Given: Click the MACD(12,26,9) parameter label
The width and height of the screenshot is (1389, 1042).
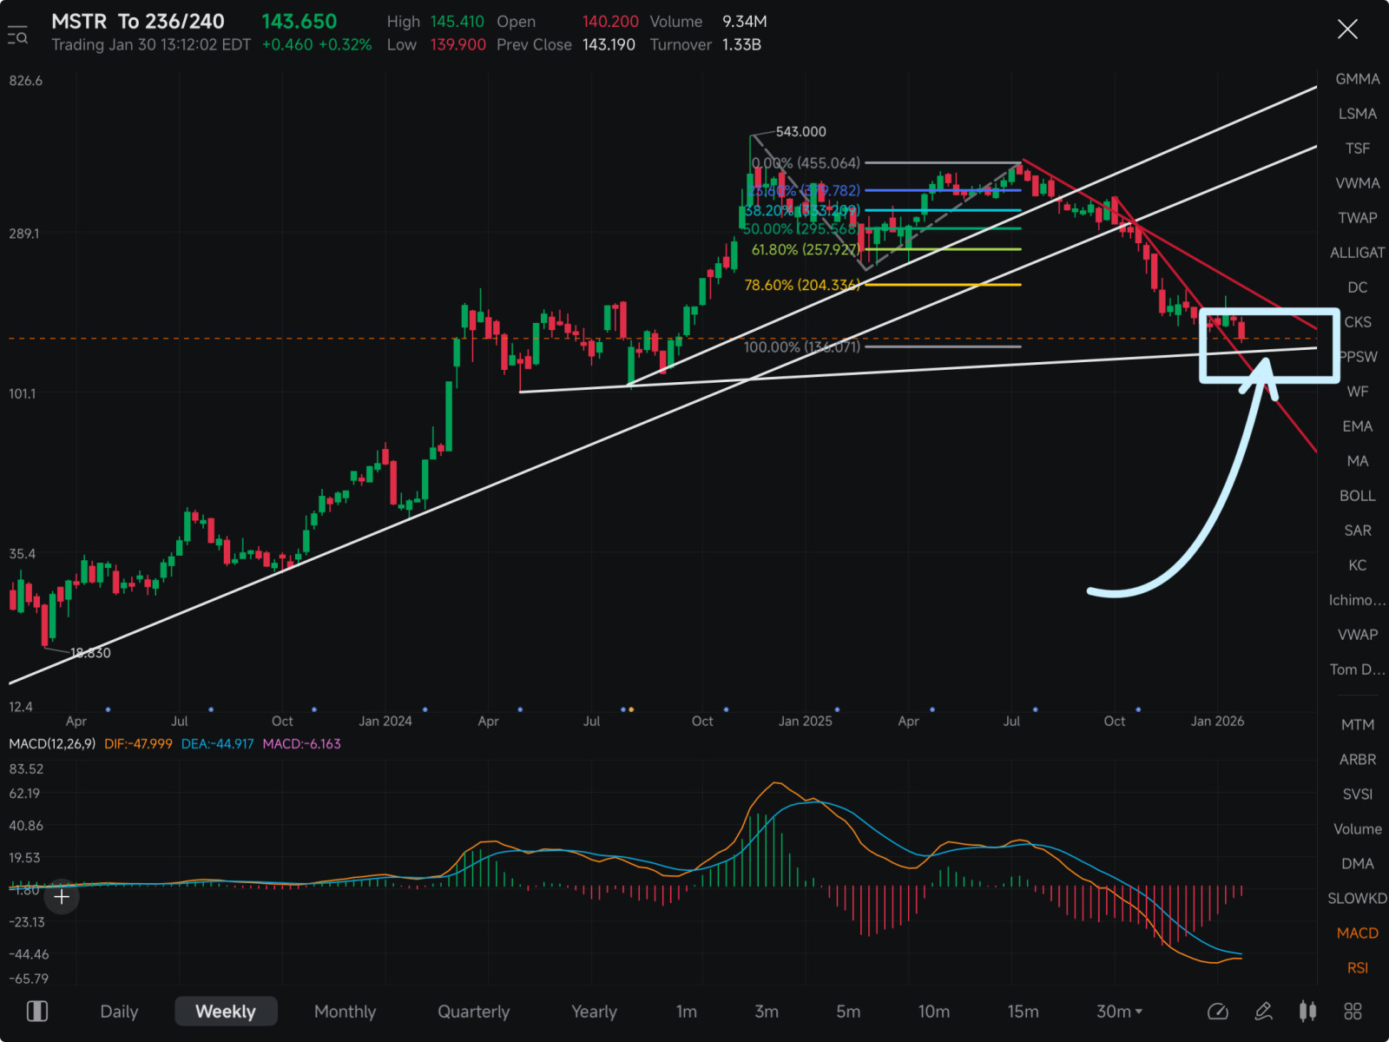Looking at the screenshot, I should pyautogui.click(x=52, y=744).
